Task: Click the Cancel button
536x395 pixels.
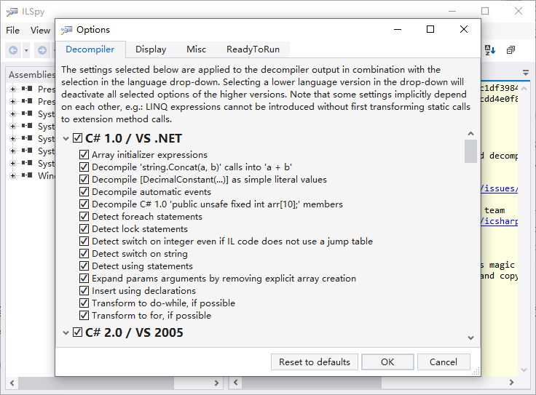Action: (444, 362)
